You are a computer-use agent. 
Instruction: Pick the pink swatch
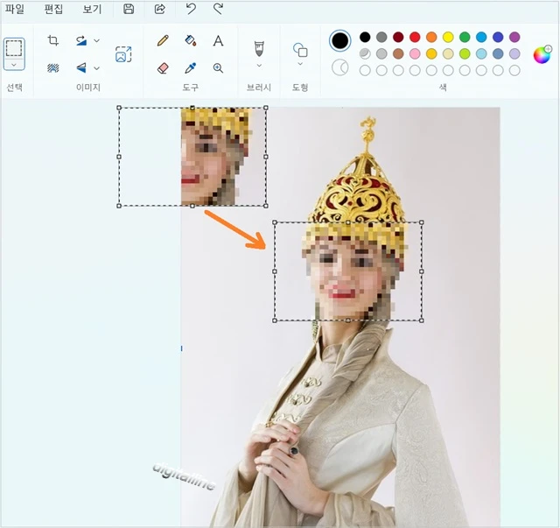click(x=415, y=53)
